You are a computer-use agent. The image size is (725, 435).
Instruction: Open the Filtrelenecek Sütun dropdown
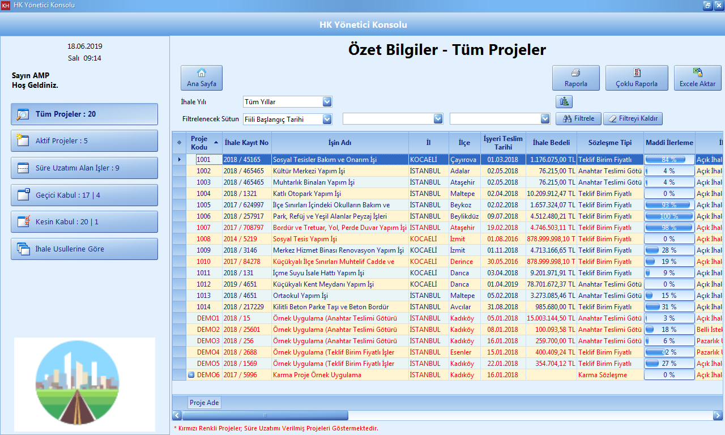(327, 119)
